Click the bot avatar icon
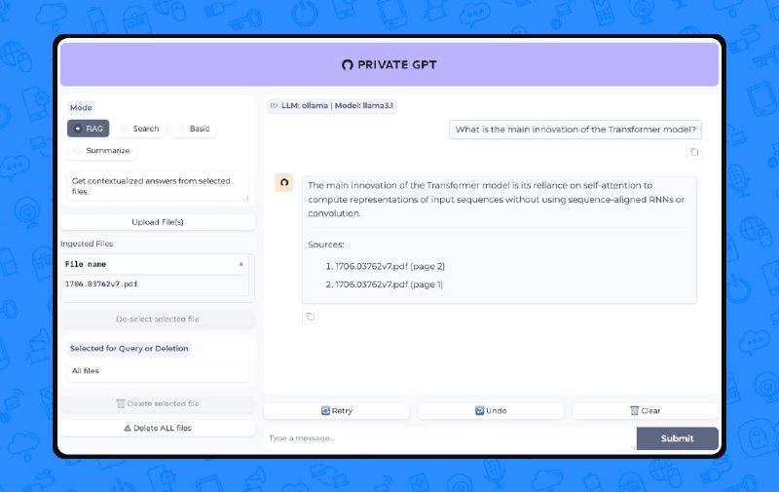 point(284,182)
